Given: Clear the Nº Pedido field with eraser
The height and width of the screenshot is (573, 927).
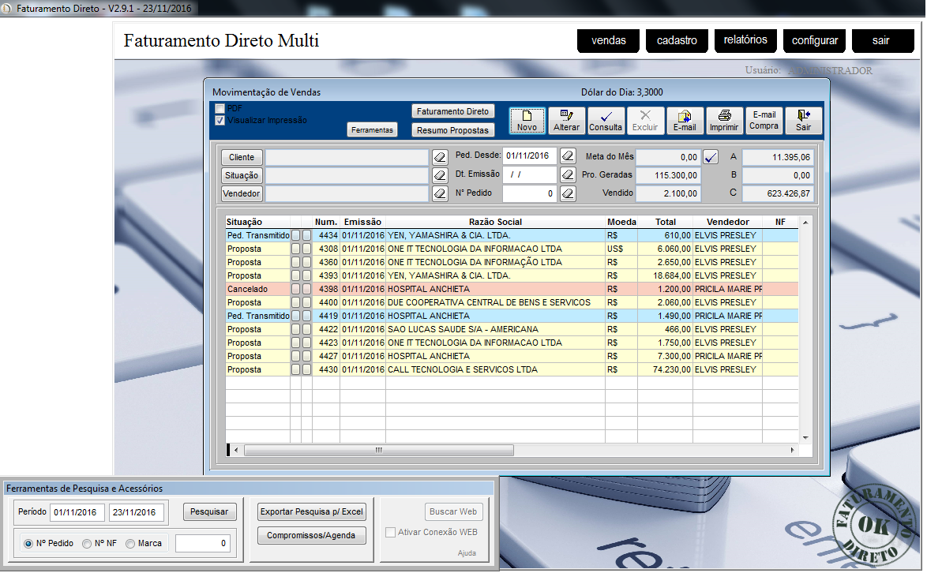Looking at the screenshot, I should [x=568, y=193].
